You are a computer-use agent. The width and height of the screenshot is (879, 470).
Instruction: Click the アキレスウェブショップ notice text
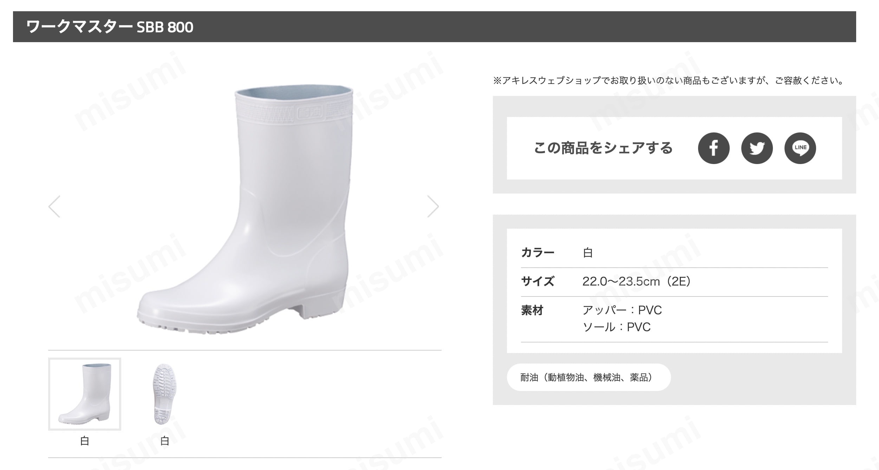click(x=668, y=80)
